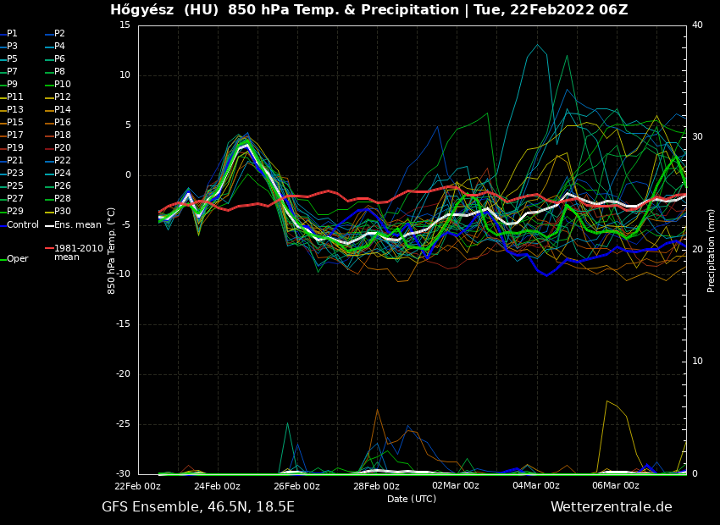
Task: Click the GFS Ensemble, 46.5N, 18.5E caption
Action: point(198,507)
